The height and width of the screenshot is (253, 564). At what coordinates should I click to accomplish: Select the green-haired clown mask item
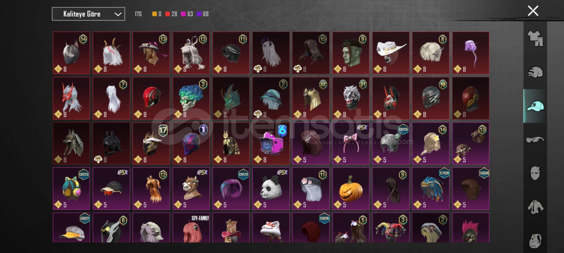coord(191,98)
